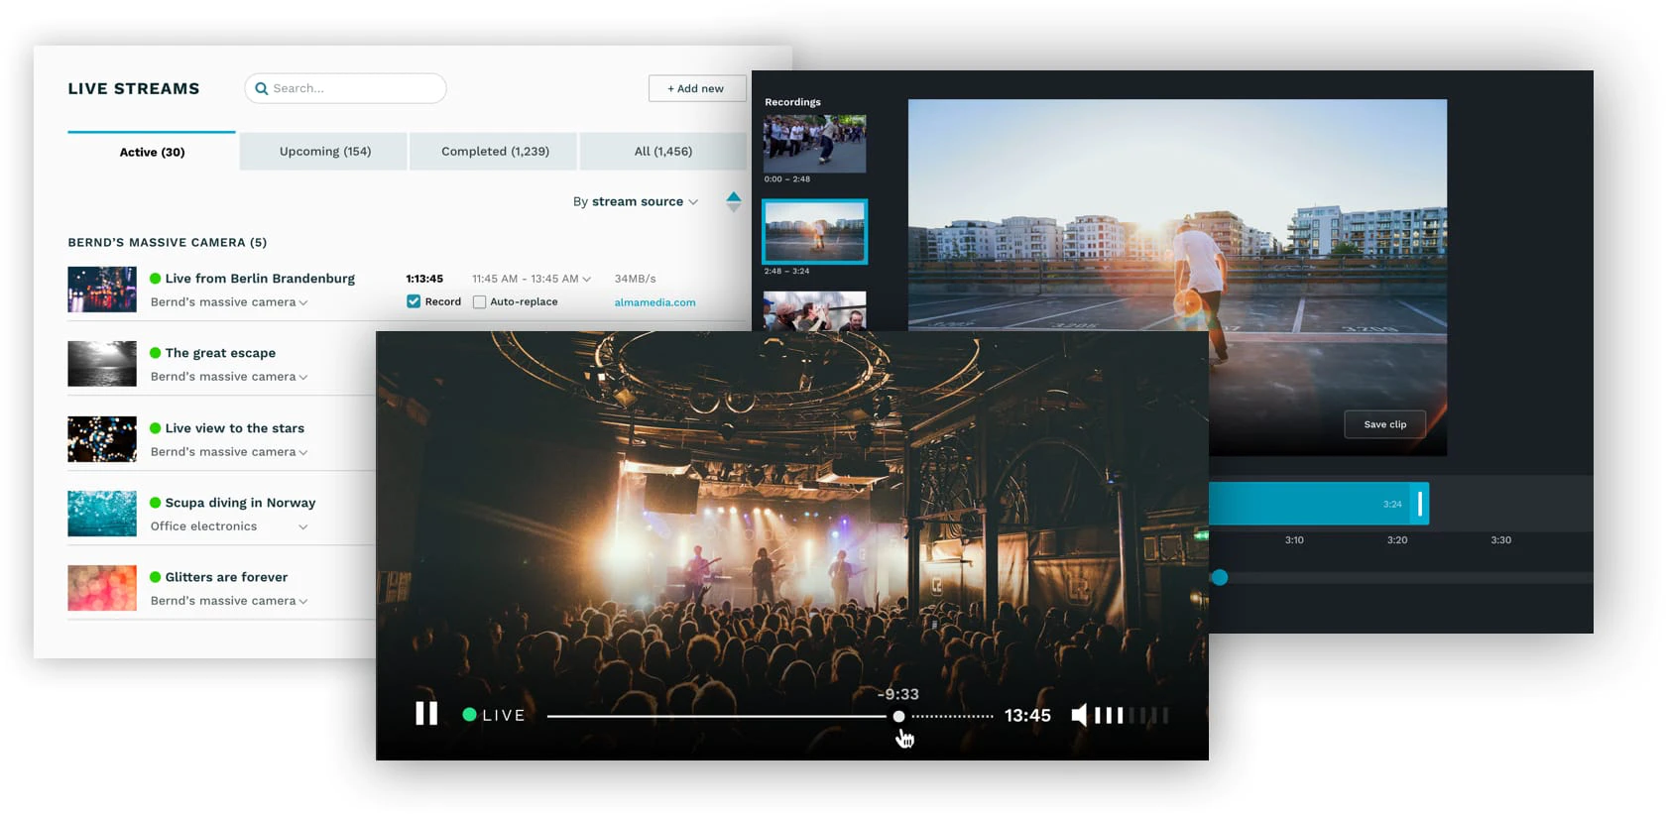Mute the video with the speaker icon
Screen dimensions: 1666x816
point(1079,715)
